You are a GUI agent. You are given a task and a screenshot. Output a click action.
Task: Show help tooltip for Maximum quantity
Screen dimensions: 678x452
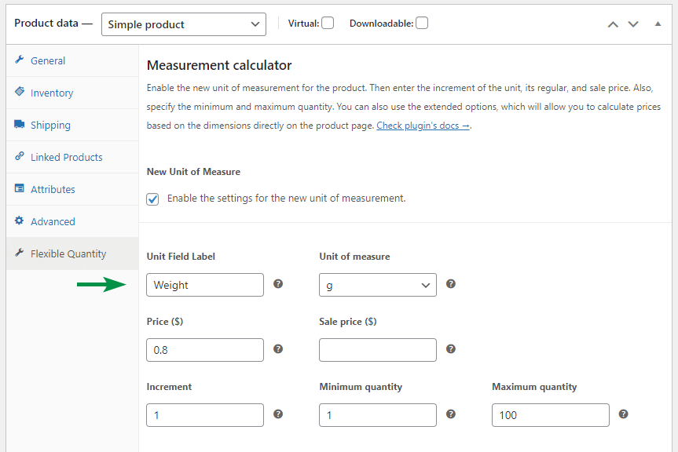coord(623,414)
